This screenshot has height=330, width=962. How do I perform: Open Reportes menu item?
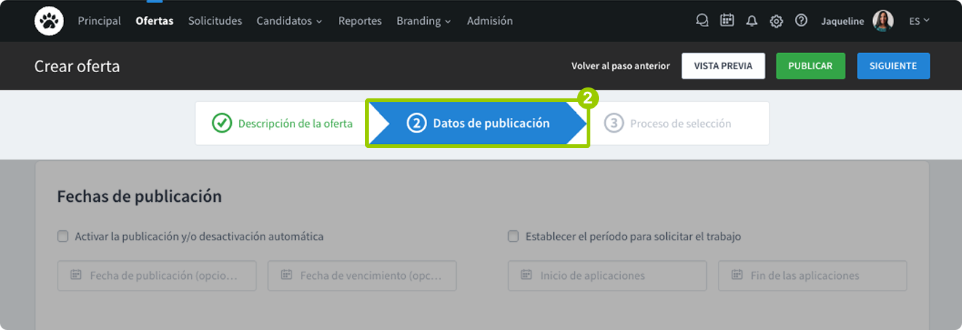(360, 21)
